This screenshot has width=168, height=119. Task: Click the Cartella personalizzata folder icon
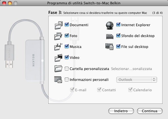58,68
